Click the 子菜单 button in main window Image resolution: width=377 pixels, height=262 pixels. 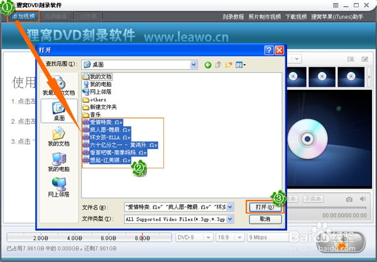(x=313, y=199)
